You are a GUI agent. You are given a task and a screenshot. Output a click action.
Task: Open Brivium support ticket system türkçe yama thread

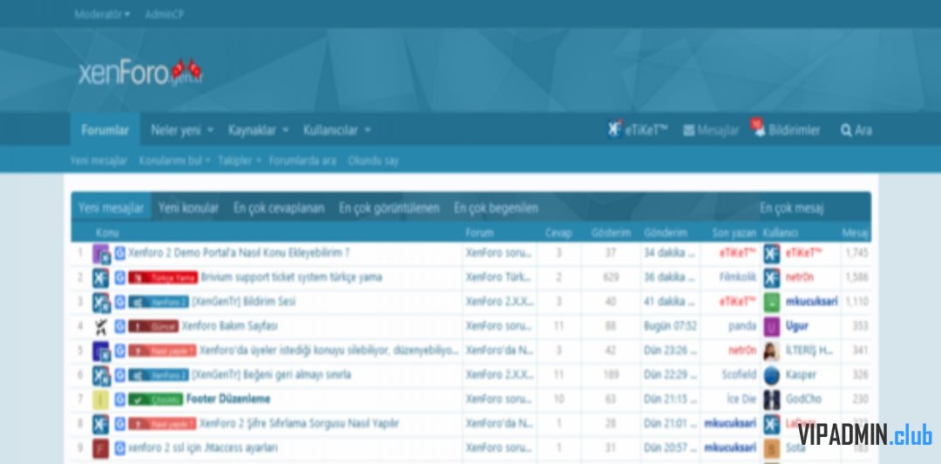tap(291, 277)
